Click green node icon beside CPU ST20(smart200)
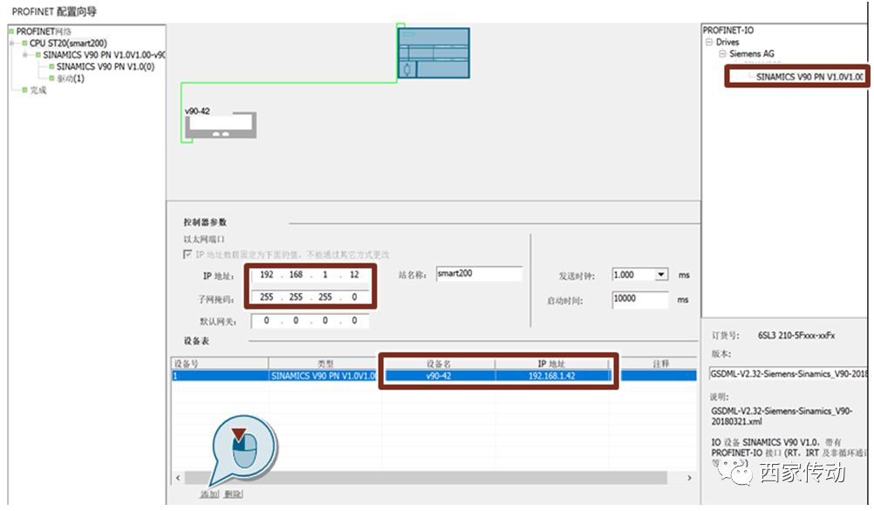The height and width of the screenshot is (511, 874). (24, 43)
